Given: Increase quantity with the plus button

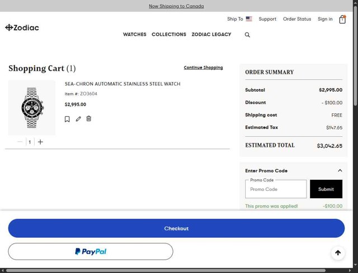Looking at the screenshot, I should tap(40, 142).
